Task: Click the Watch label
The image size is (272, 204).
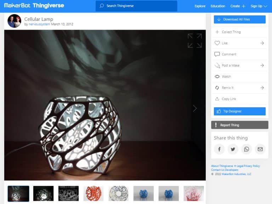Action: coord(226,77)
